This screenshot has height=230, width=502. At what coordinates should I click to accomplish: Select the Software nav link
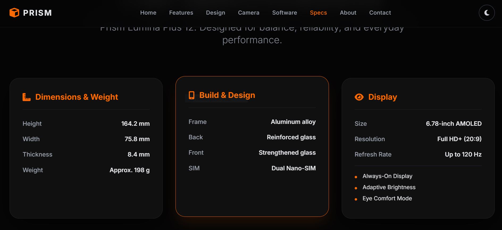tap(285, 13)
